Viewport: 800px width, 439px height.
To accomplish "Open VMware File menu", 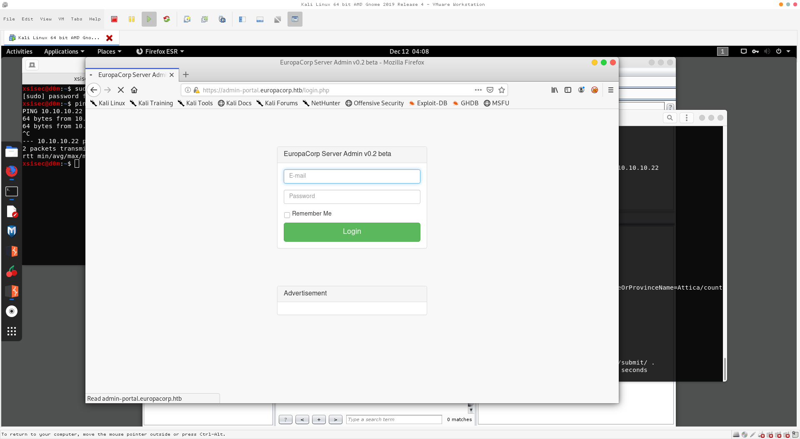I will pos(9,19).
